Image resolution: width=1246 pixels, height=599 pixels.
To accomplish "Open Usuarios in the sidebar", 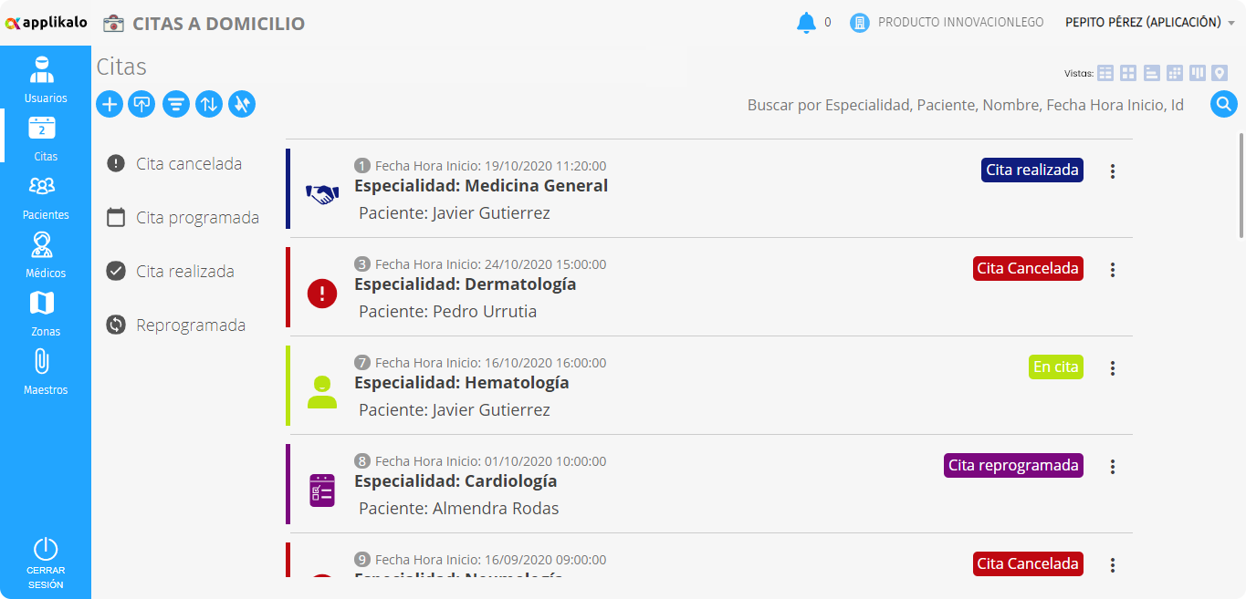I will (x=46, y=80).
